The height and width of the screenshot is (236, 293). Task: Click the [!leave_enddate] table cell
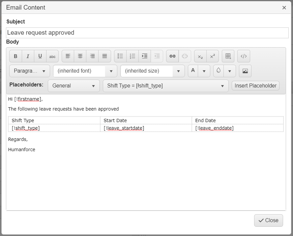[238, 128]
